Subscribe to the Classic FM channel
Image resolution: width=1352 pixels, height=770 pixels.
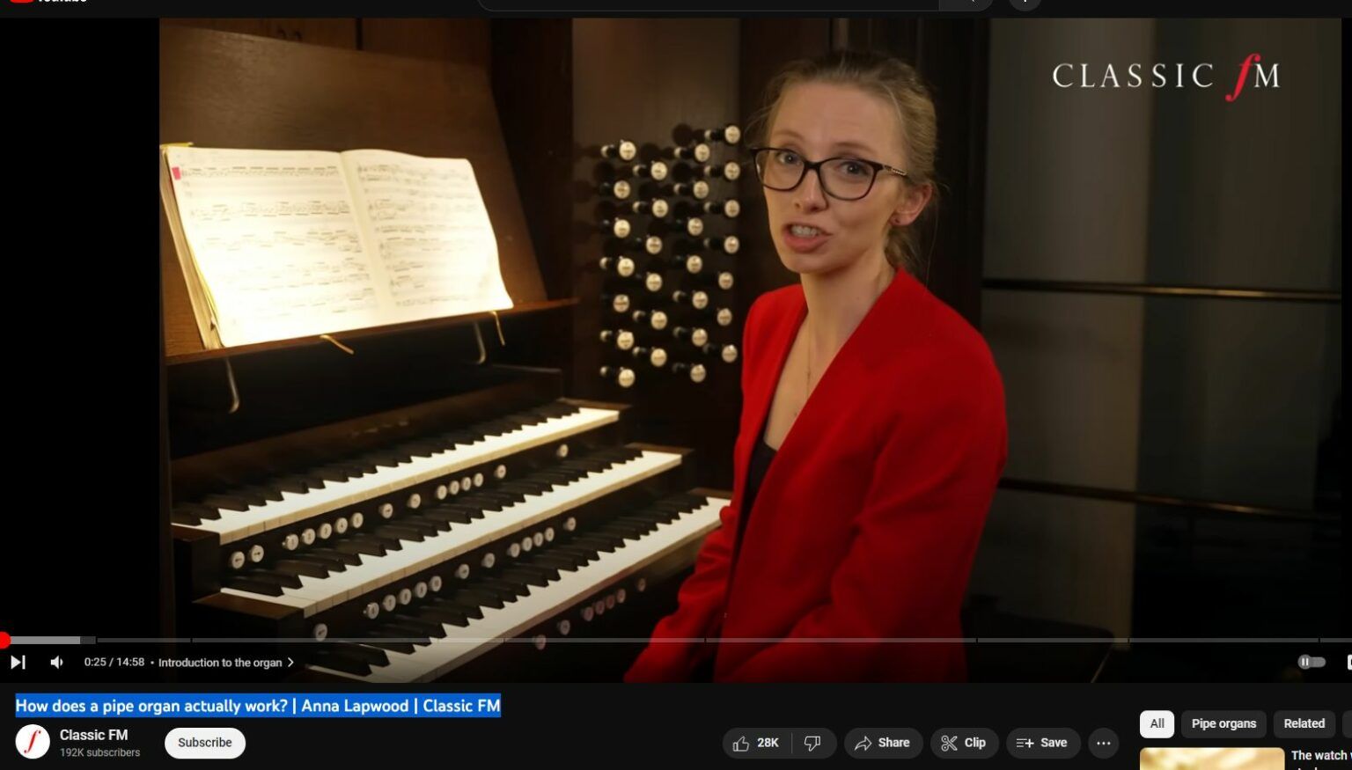[204, 742]
